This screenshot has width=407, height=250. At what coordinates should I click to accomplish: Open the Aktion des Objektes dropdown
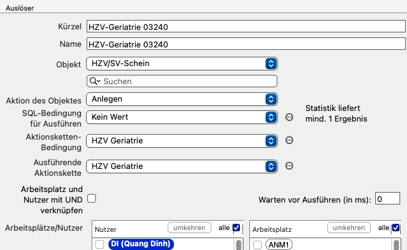[x=182, y=99]
